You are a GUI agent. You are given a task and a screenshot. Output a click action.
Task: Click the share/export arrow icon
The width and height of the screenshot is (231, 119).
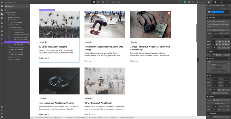pyautogui.click(x=193, y=2)
